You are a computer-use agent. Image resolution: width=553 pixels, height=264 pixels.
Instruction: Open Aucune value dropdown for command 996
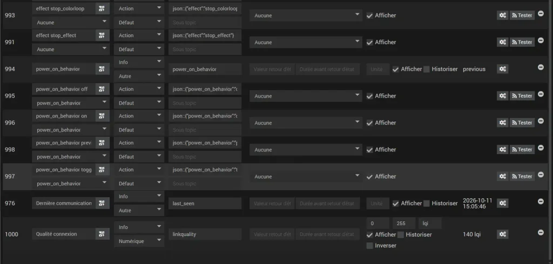click(x=306, y=123)
